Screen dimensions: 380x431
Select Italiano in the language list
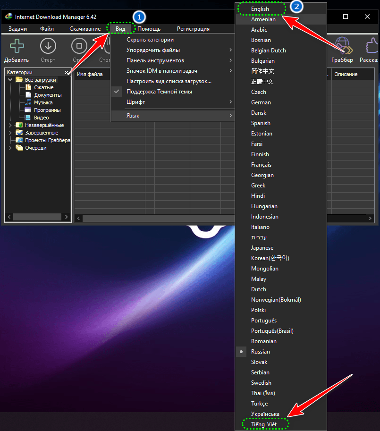pos(281,227)
